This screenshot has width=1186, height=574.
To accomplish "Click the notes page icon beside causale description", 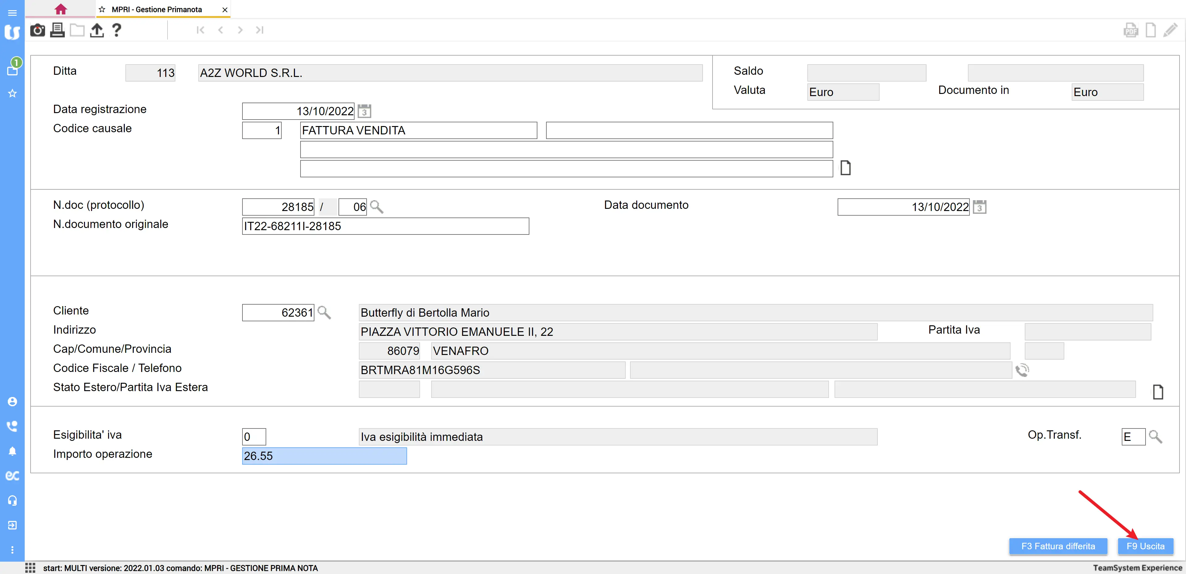I will pos(845,168).
